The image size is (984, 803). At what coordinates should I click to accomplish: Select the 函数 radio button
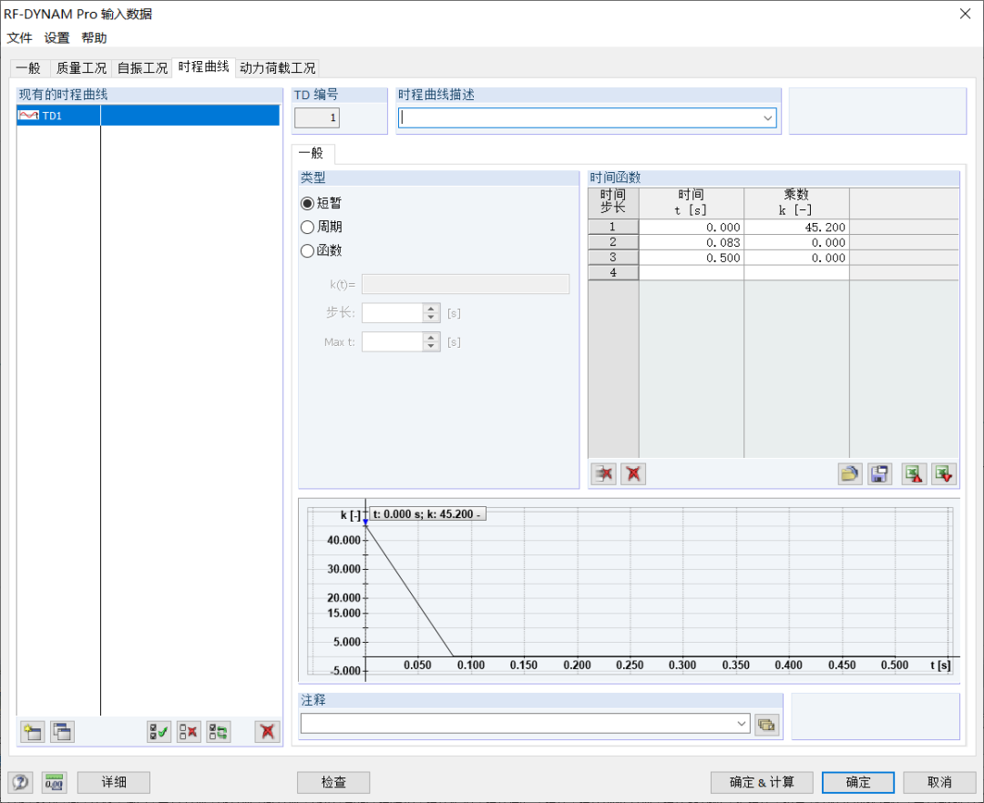(307, 250)
